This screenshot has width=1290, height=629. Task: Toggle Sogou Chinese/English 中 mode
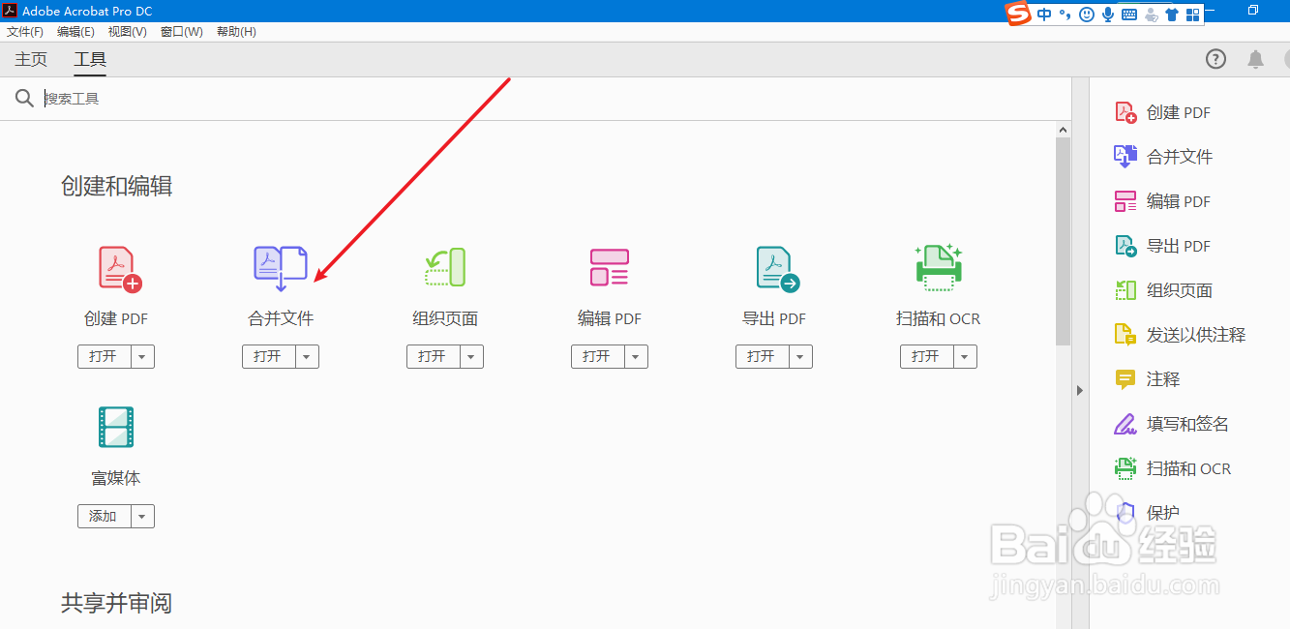(1044, 15)
